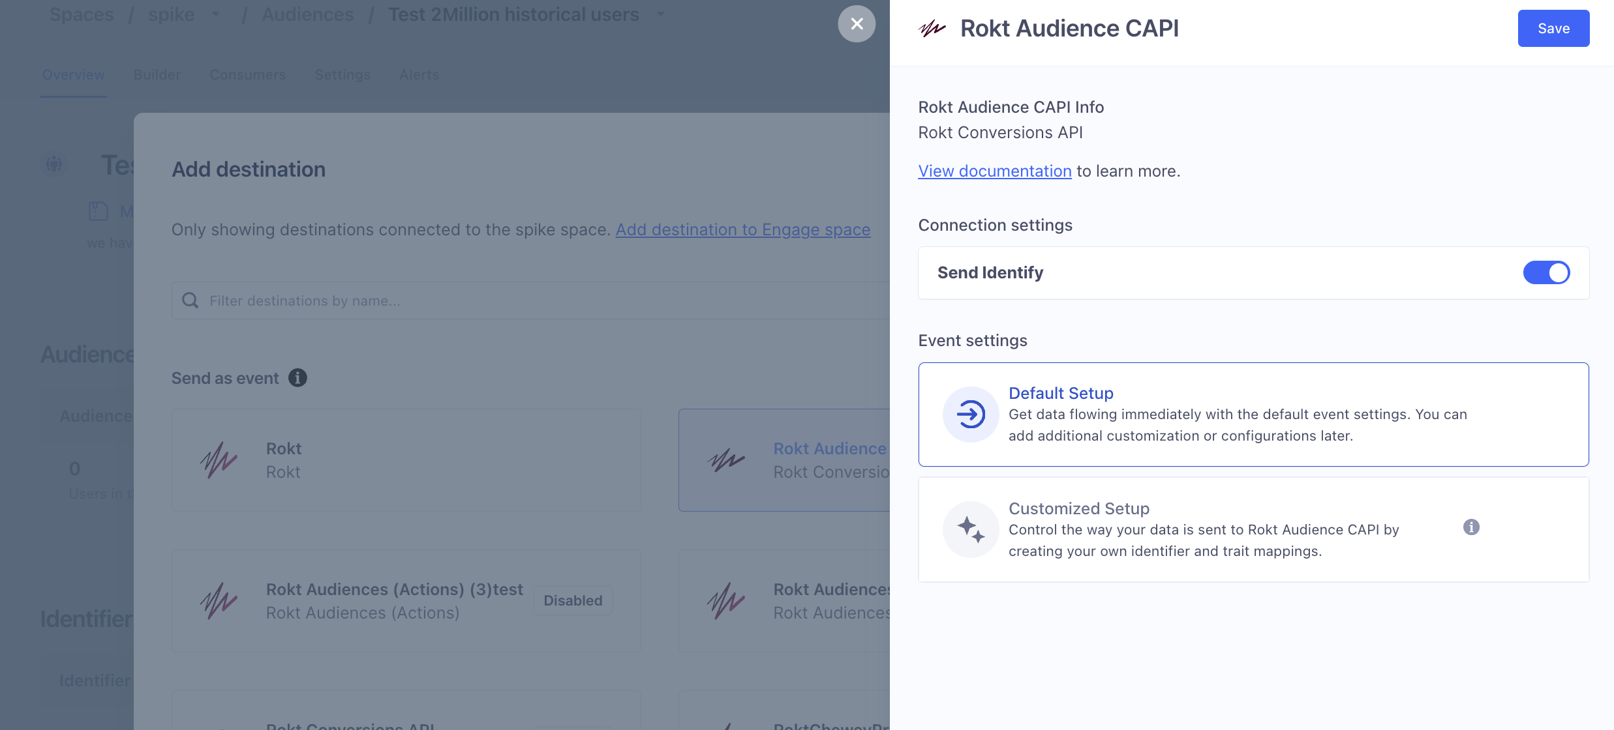The image size is (1614, 730).
Task: Expand the spike space dropdown arrow
Action: pyautogui.click(x=216, y=14)
